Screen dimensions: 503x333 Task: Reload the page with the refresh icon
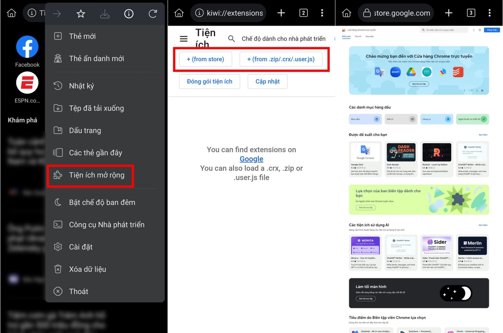point(153,14)
